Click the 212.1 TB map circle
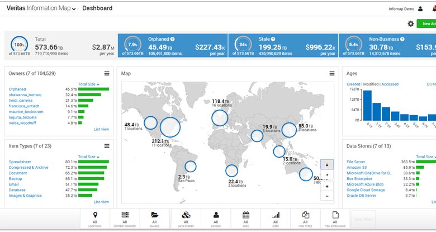 click(170, 127)
